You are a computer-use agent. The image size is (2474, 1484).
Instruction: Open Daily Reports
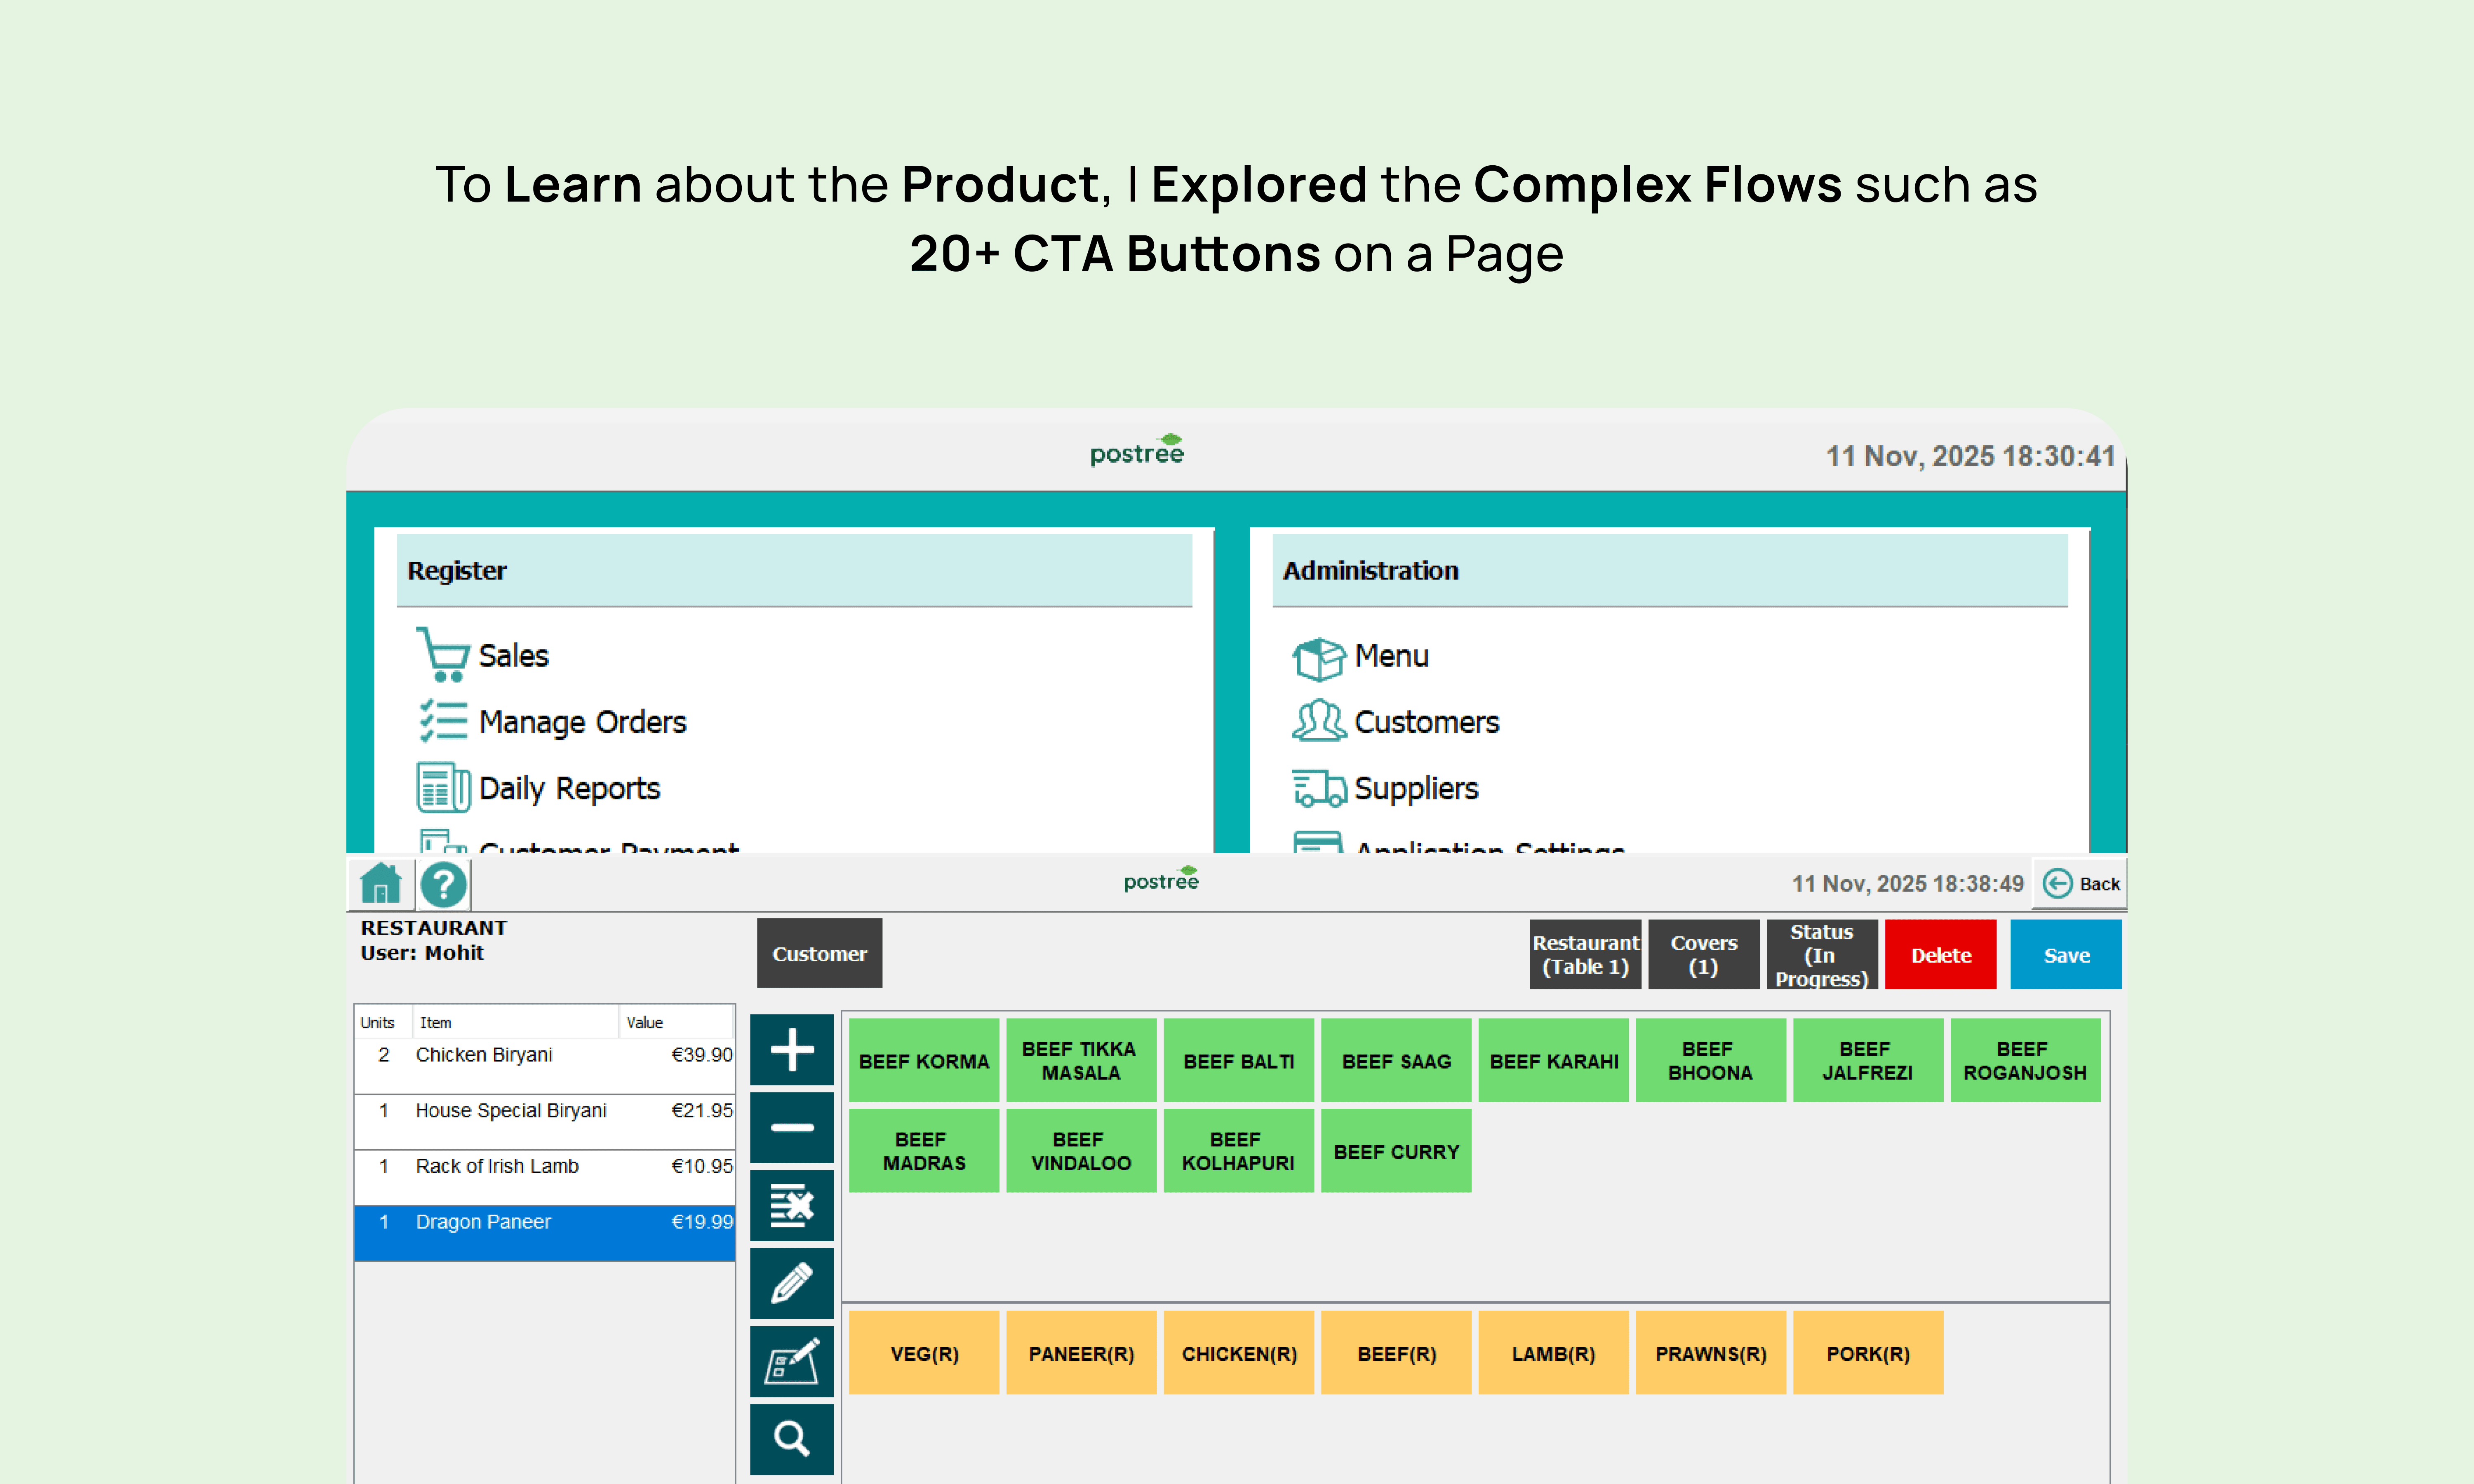tap(568, 788)
